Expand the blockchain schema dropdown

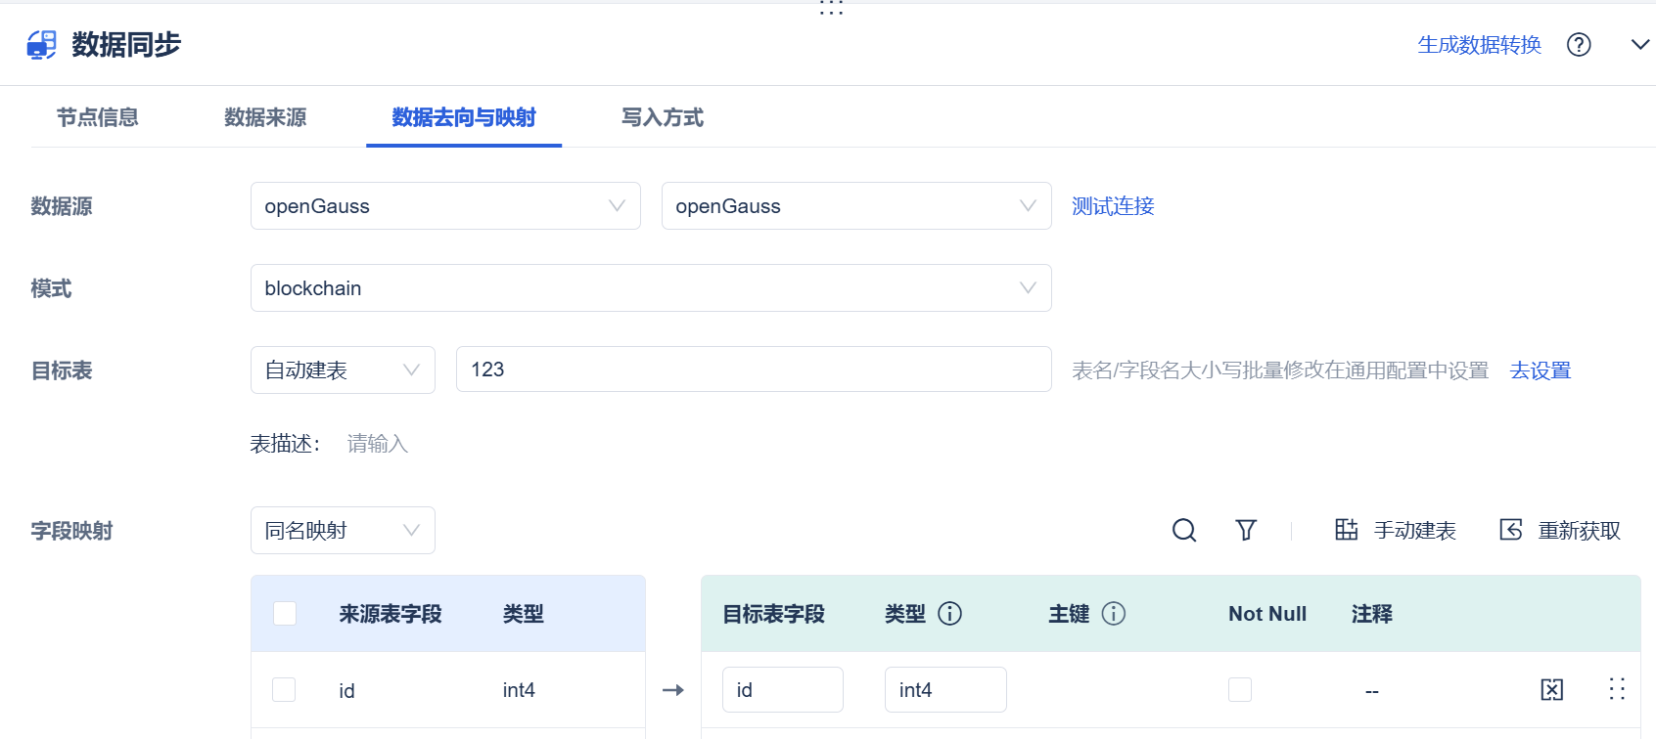651,288
